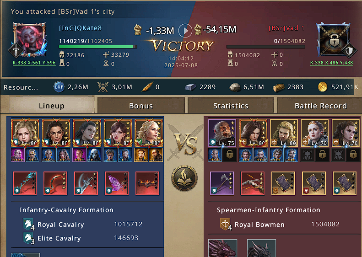Select the Lineup tab
The height and width of the screenshot is (257, 362).
52,105
